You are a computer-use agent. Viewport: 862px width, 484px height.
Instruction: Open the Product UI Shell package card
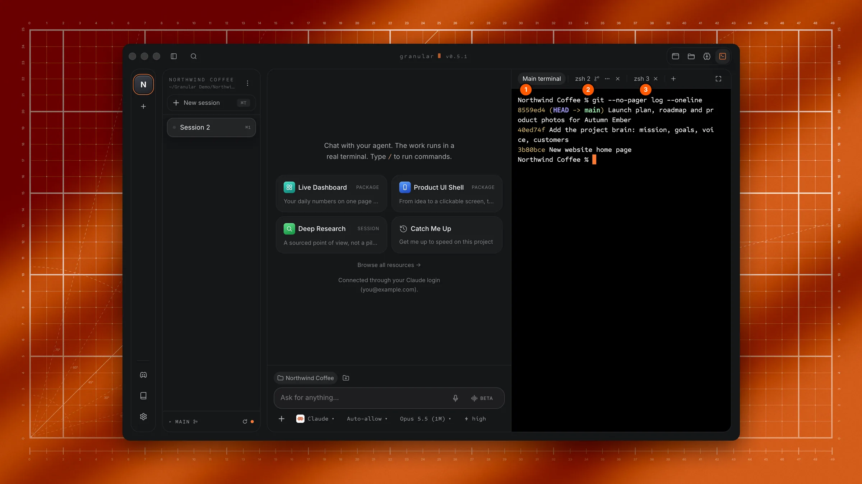447,194
